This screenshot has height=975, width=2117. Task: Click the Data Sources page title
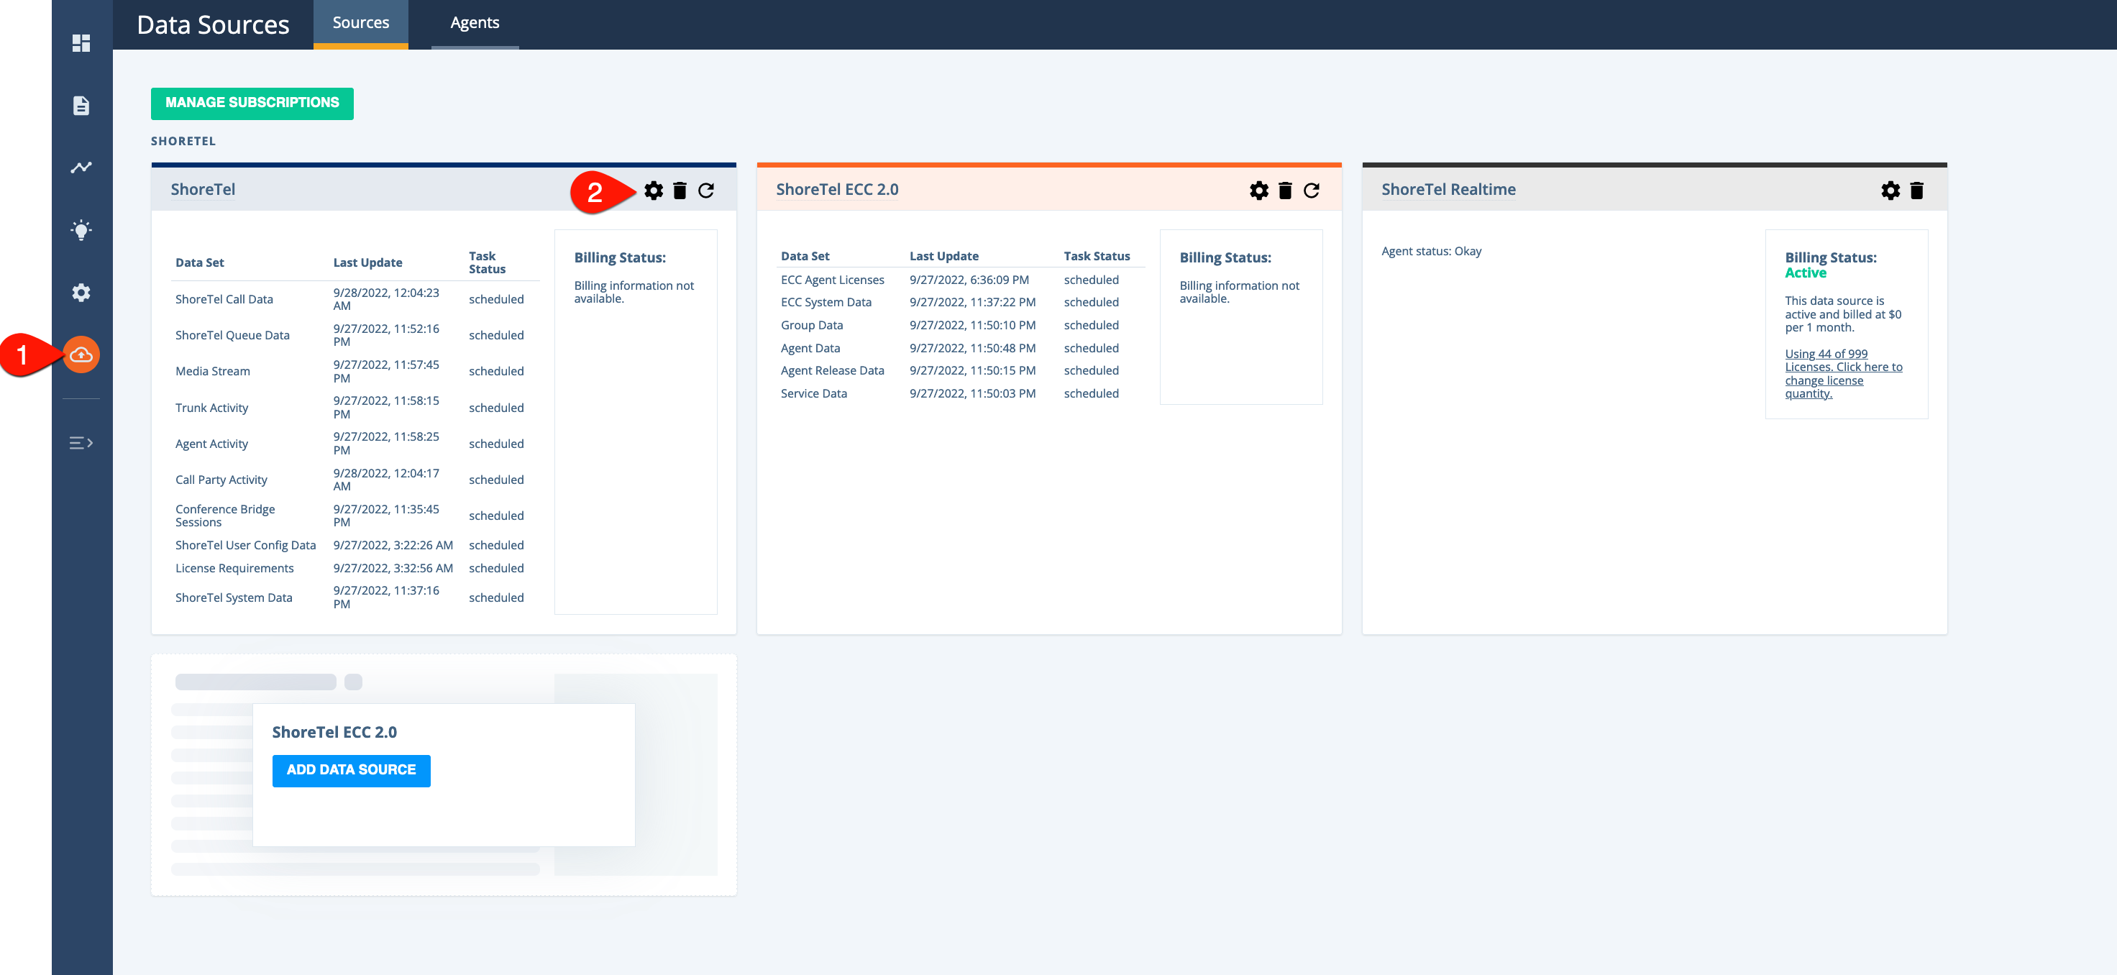213,24
